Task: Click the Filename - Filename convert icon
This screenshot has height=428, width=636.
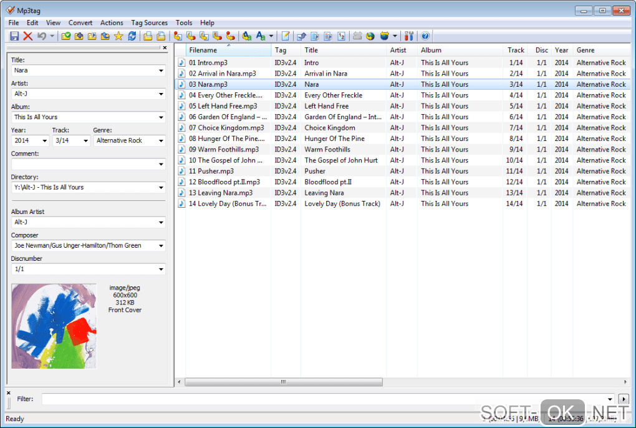Action: pyautogui.click(x=204, y=36)
